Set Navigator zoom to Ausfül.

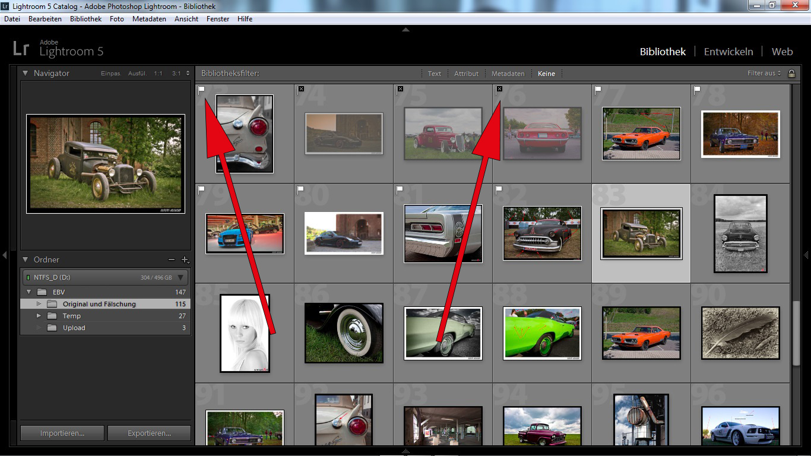tap(138, 74)
